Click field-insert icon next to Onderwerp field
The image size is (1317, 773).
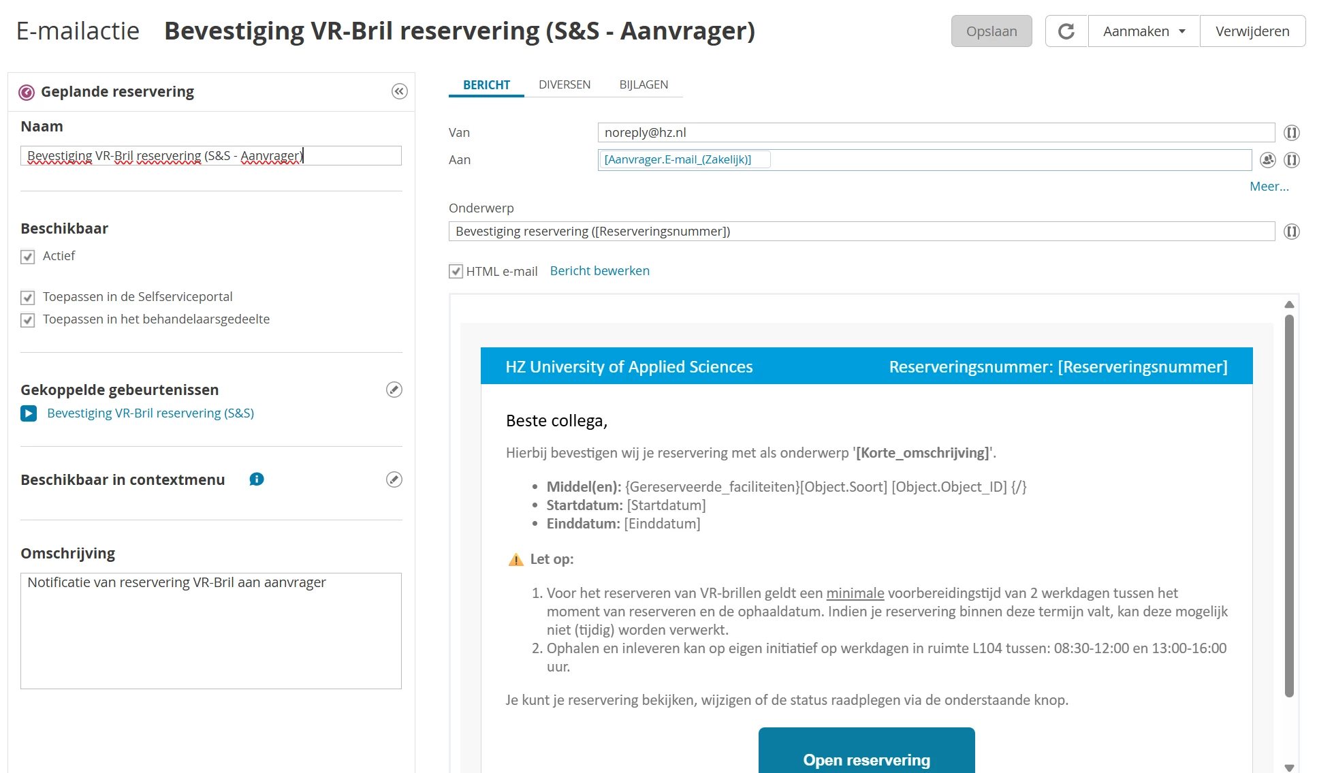pyautogui.click(x=1291, y=232)
